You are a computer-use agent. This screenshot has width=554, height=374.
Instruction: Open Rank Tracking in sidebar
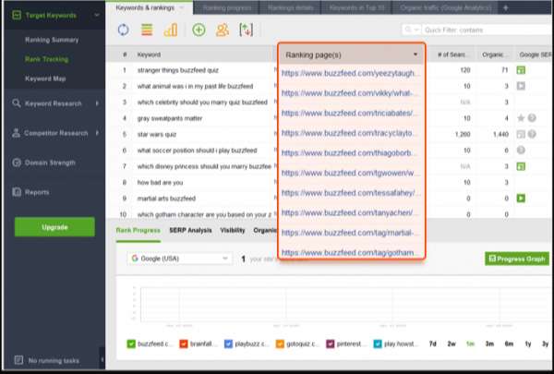point(47,59)
